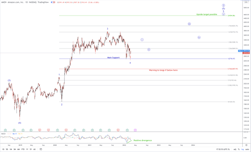Viewport: 251px width, 152px height.
Task: Click the circled iv wave label
Action: [199, 38]
